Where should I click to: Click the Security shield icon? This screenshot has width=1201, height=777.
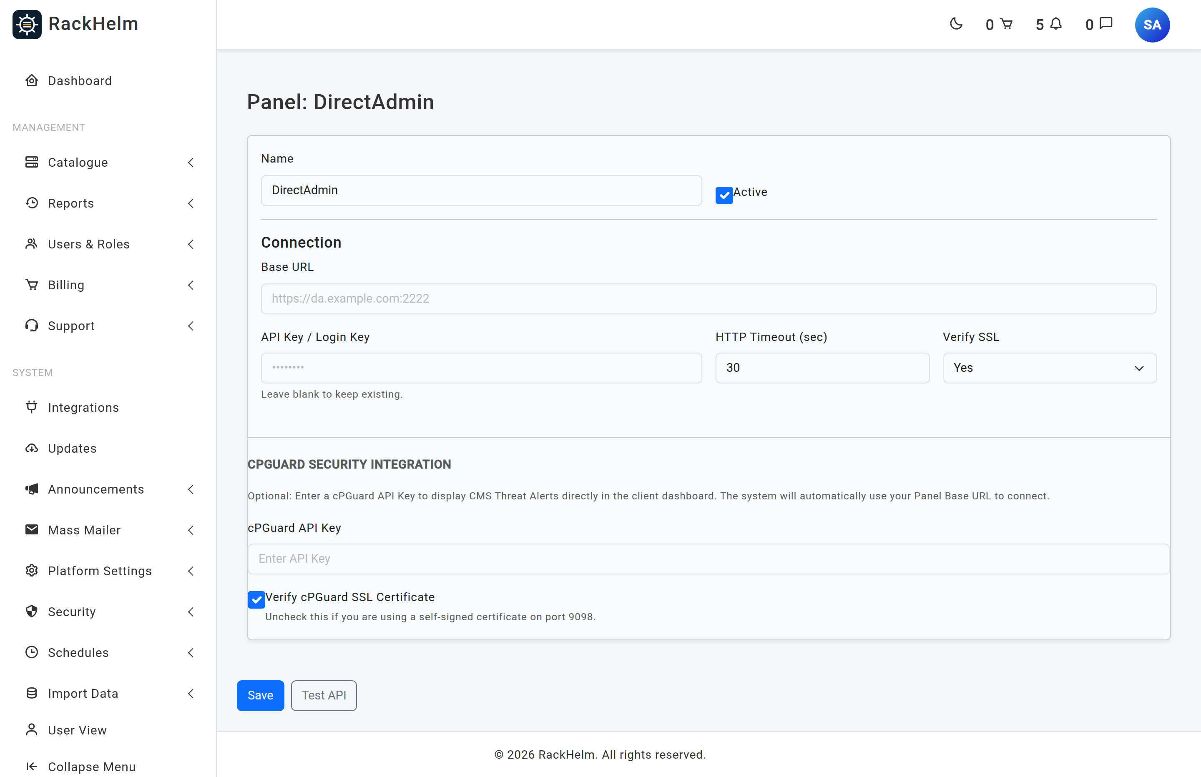31,612
